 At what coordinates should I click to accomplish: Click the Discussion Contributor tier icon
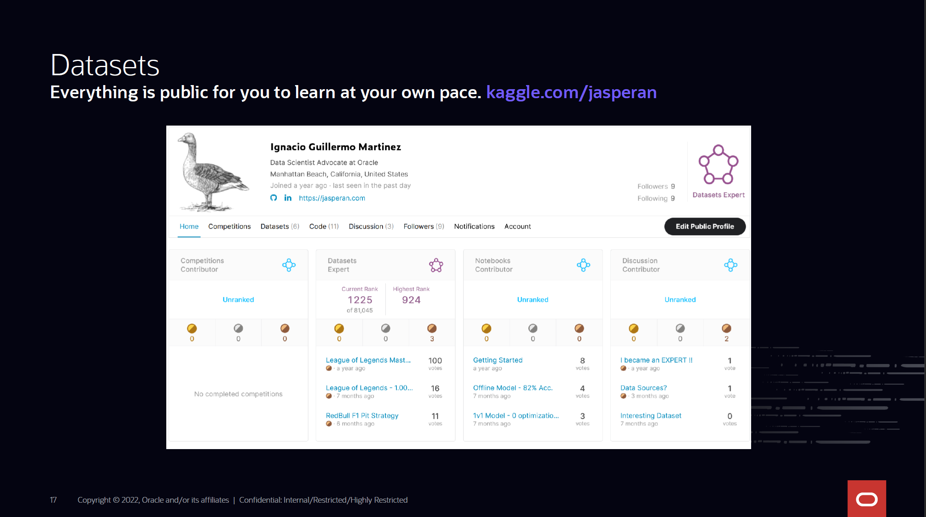pyautogui.click(x=730, y=265)
